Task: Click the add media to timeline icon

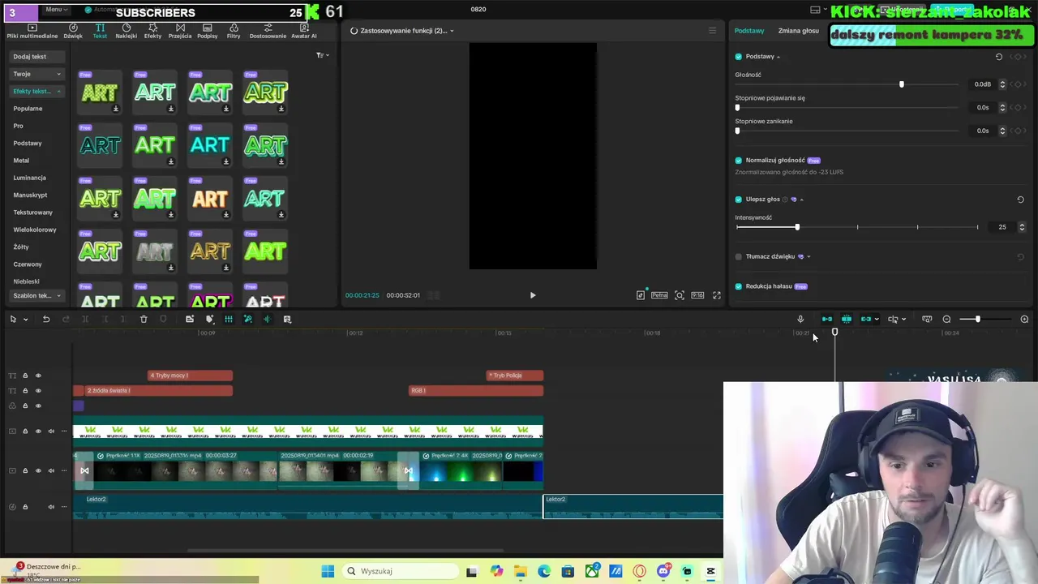Action: click(x=190, y=319)
